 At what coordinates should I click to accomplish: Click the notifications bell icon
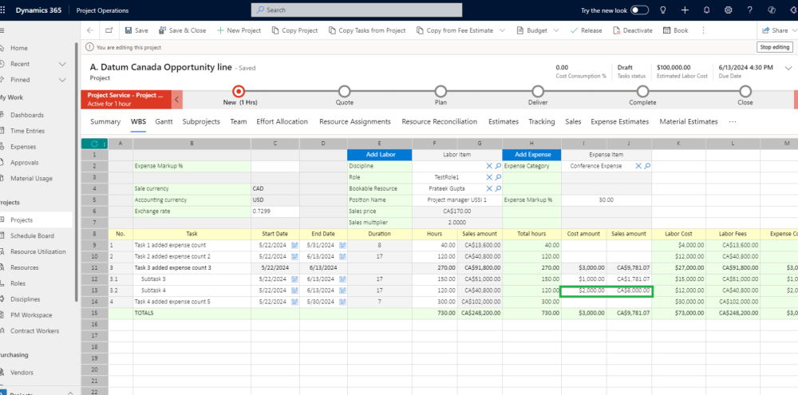[x=706, y=10]
